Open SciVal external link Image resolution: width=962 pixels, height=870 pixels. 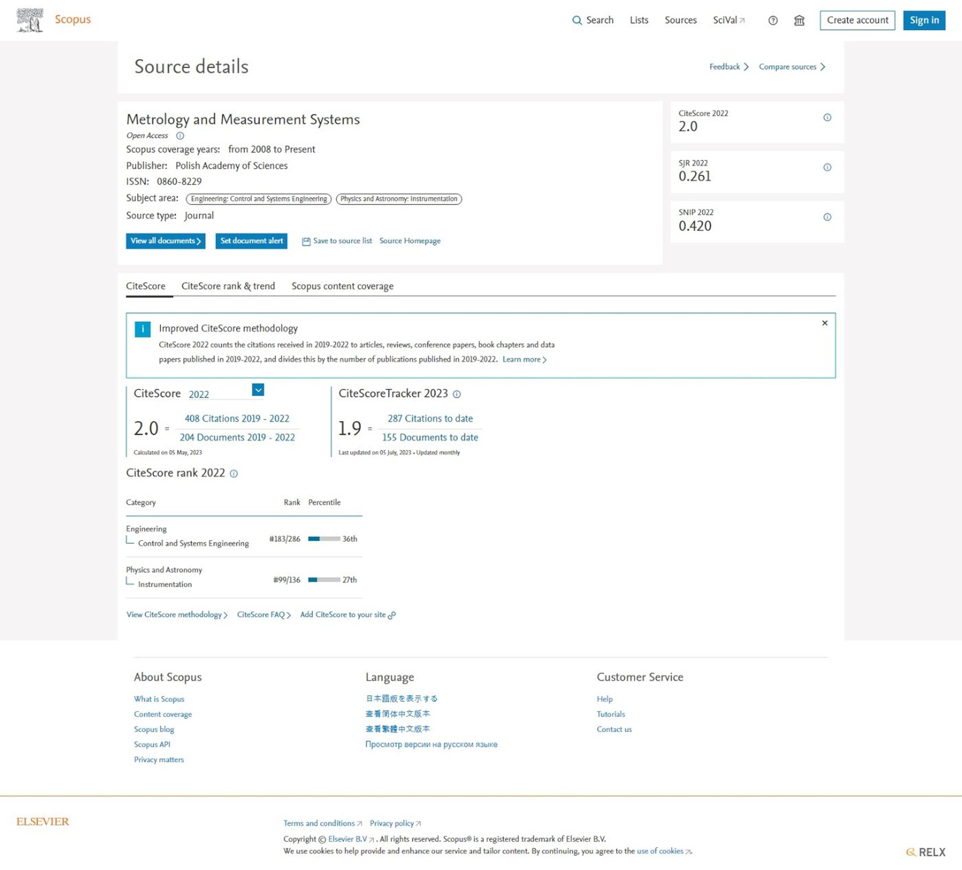729,20
